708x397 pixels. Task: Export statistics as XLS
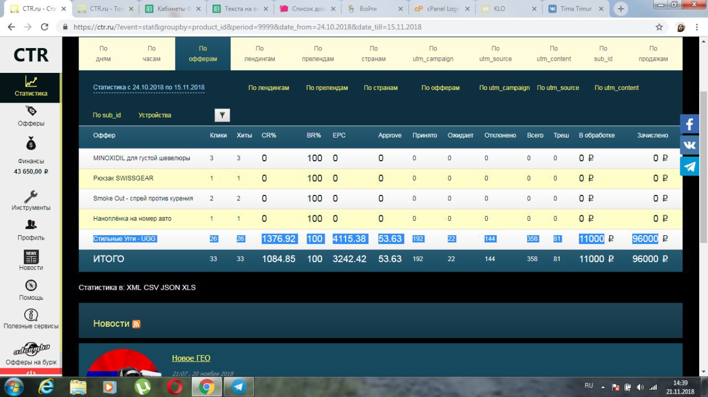(x=189, y=288)
